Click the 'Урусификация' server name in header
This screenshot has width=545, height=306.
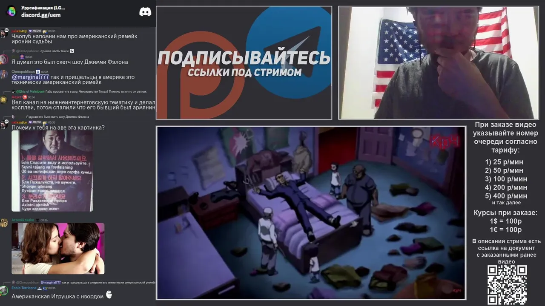[x=43, y=8]
